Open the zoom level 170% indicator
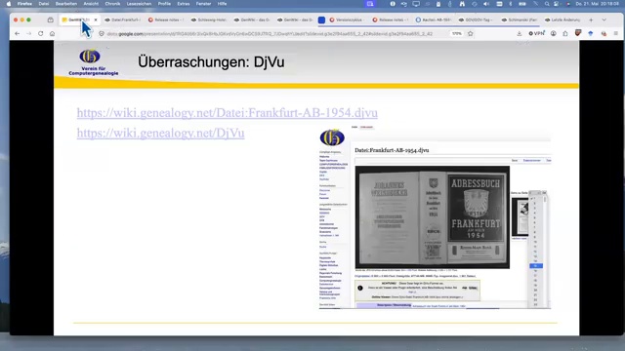Image resolution: width=625 pixels, height=351 pixels. pyautogui.click(x=457, y=34)
